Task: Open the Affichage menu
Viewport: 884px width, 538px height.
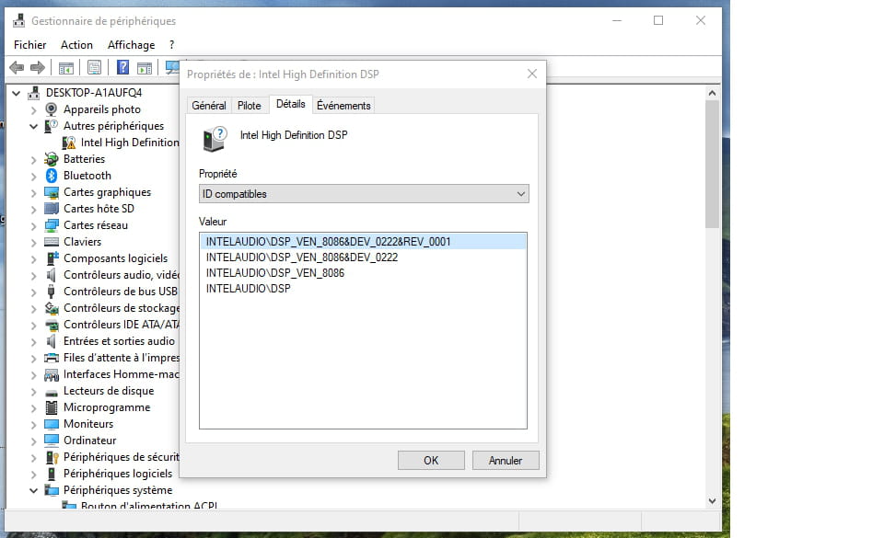Action: pos(131,44)
